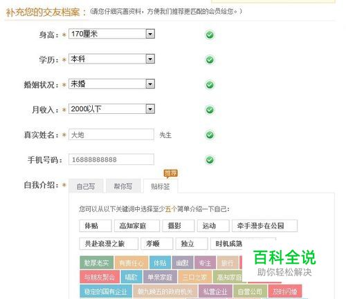Click the green checkmark next to 身高
This screenshot has width=346, height=299.
[x=210, y=35]
